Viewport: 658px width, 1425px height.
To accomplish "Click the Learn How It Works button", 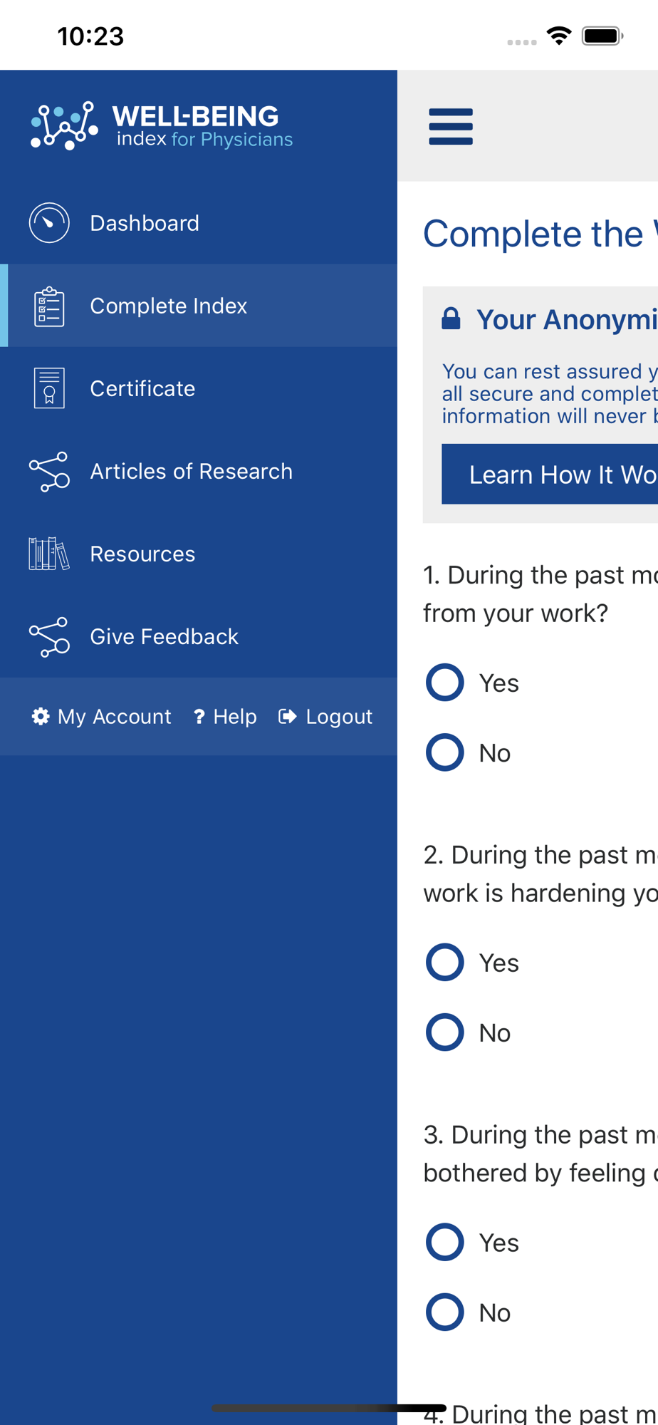I will coord(550,475).
